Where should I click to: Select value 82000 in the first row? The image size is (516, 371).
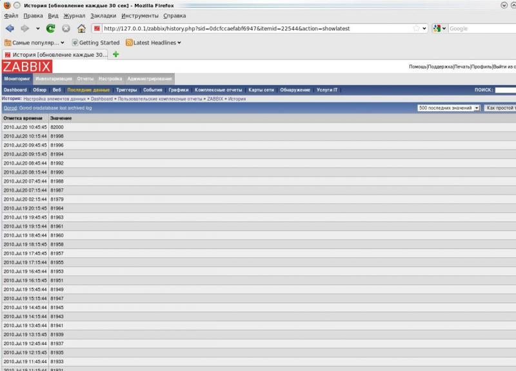pyautogui.click(x=57, y=127)
